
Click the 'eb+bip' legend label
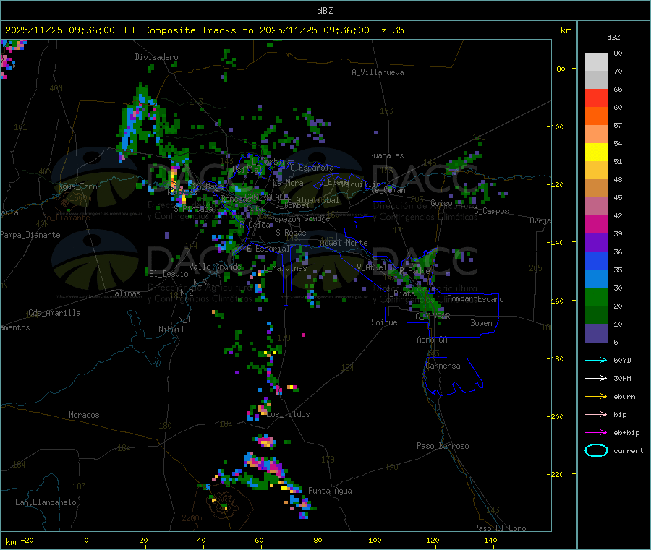626,433
